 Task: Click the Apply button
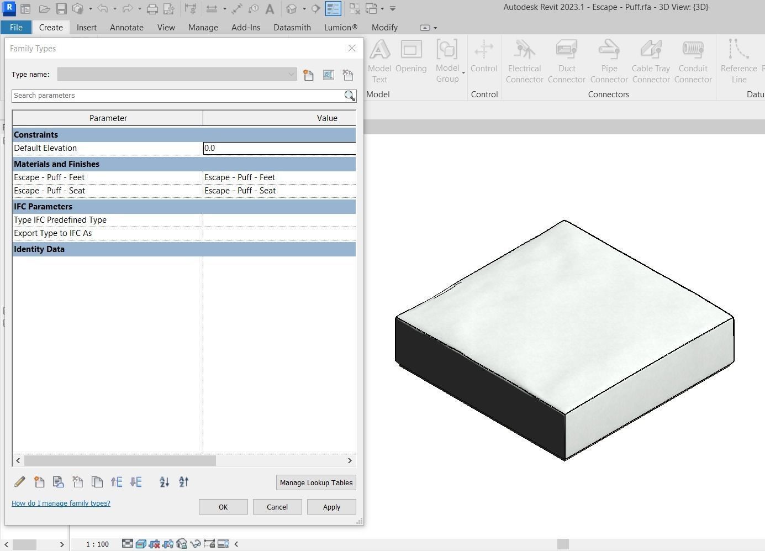click(x=331, y=507)
